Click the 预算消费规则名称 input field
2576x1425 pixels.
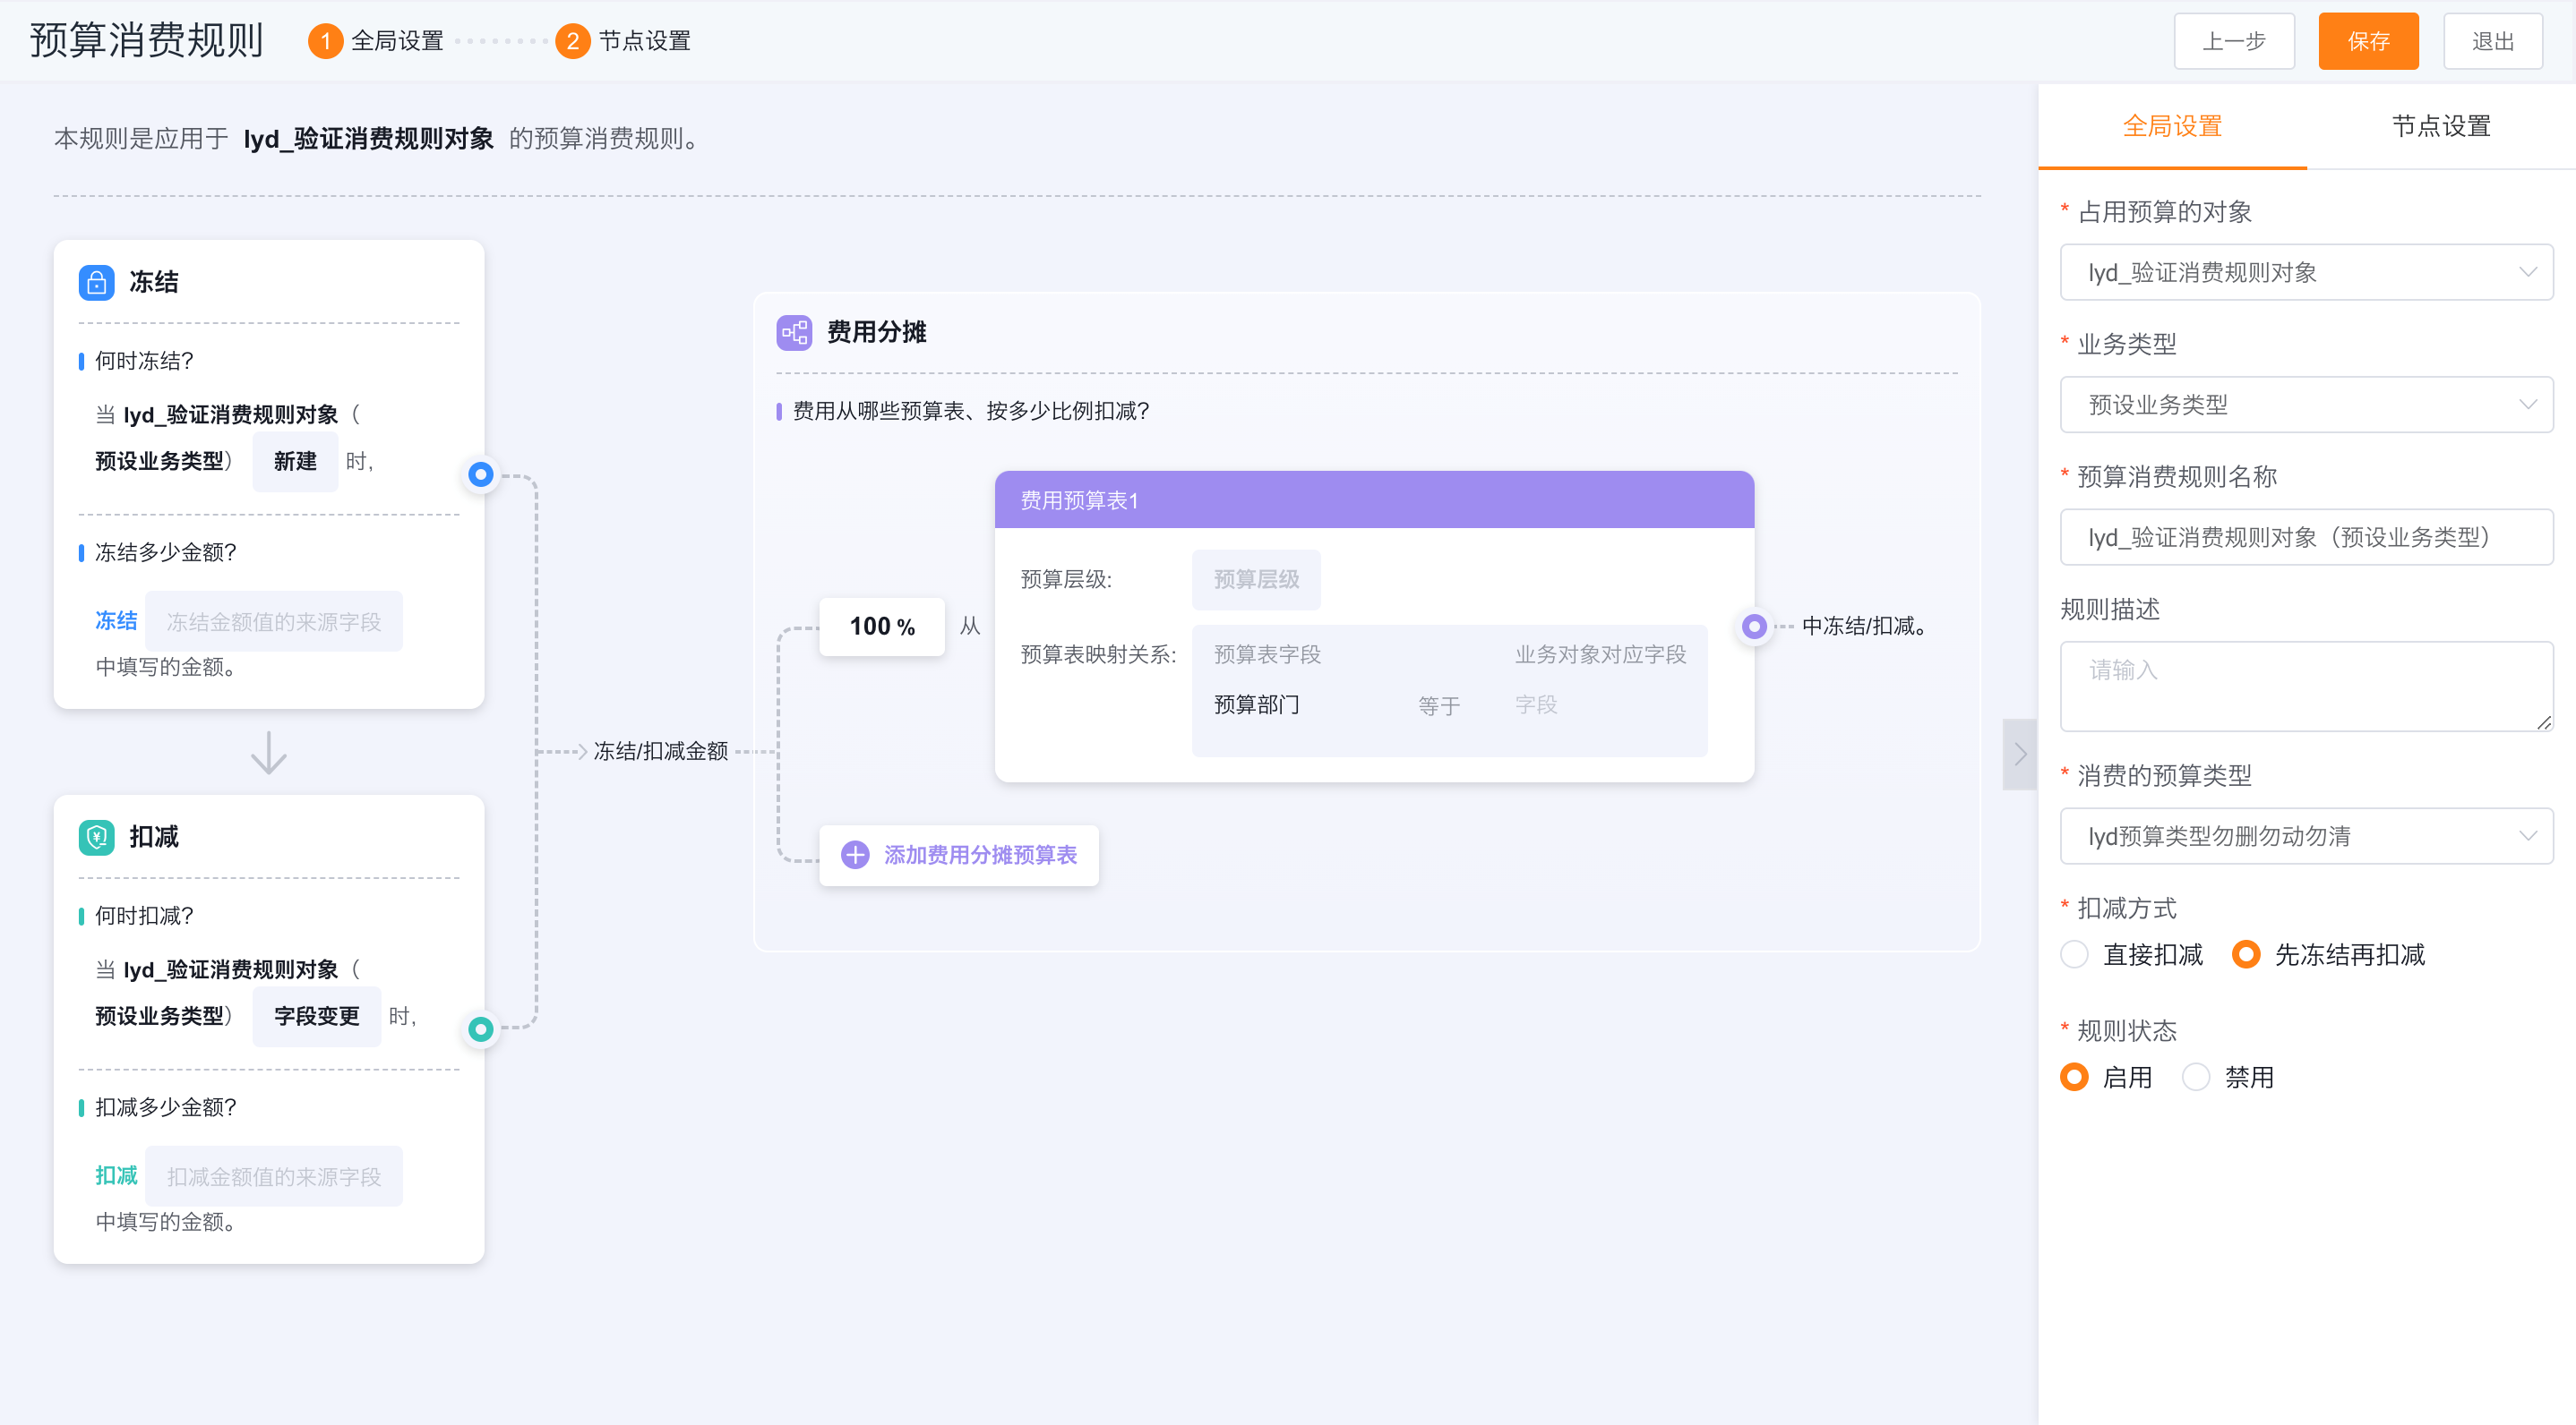[x=2306, y=537]
